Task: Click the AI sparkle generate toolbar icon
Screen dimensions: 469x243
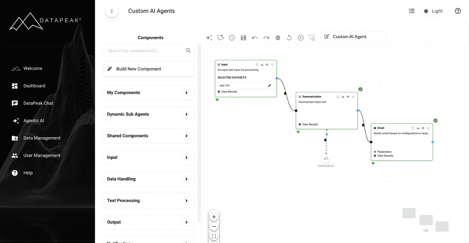Action: 209,38
